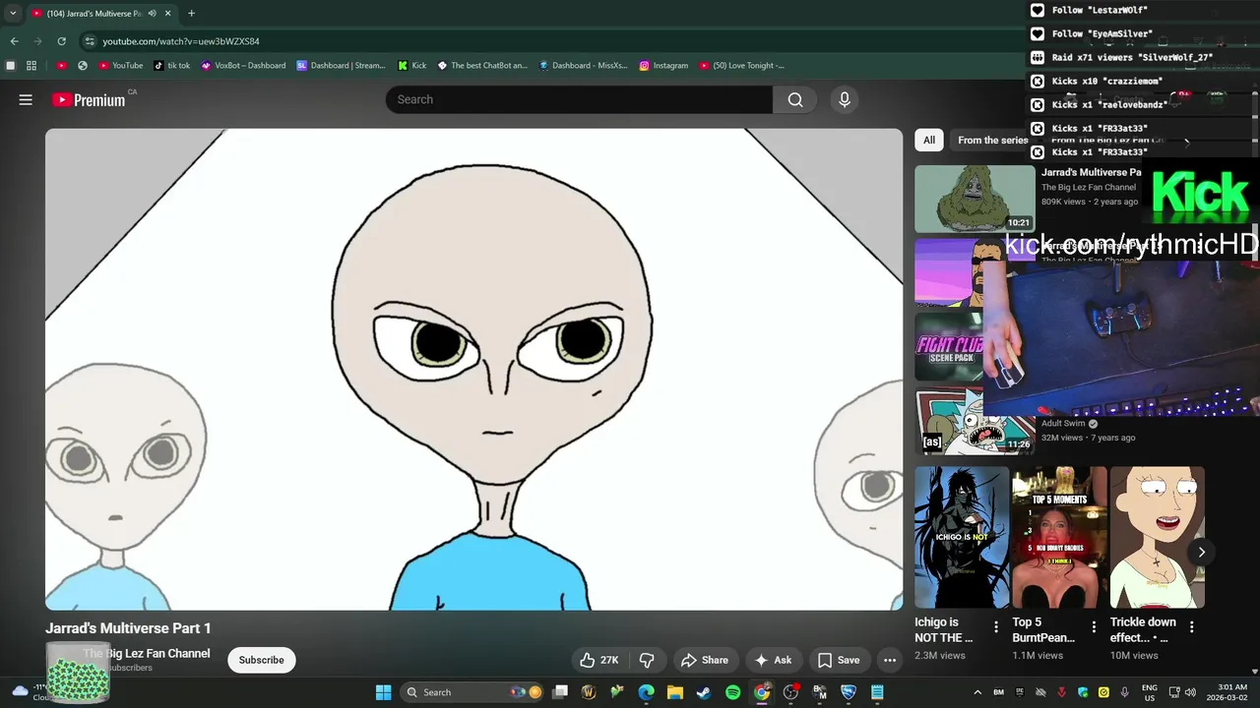This screenshot has width=1260, height=708.
Task: Open the Ichigo is NOT THE short
Action: (961, 537)
